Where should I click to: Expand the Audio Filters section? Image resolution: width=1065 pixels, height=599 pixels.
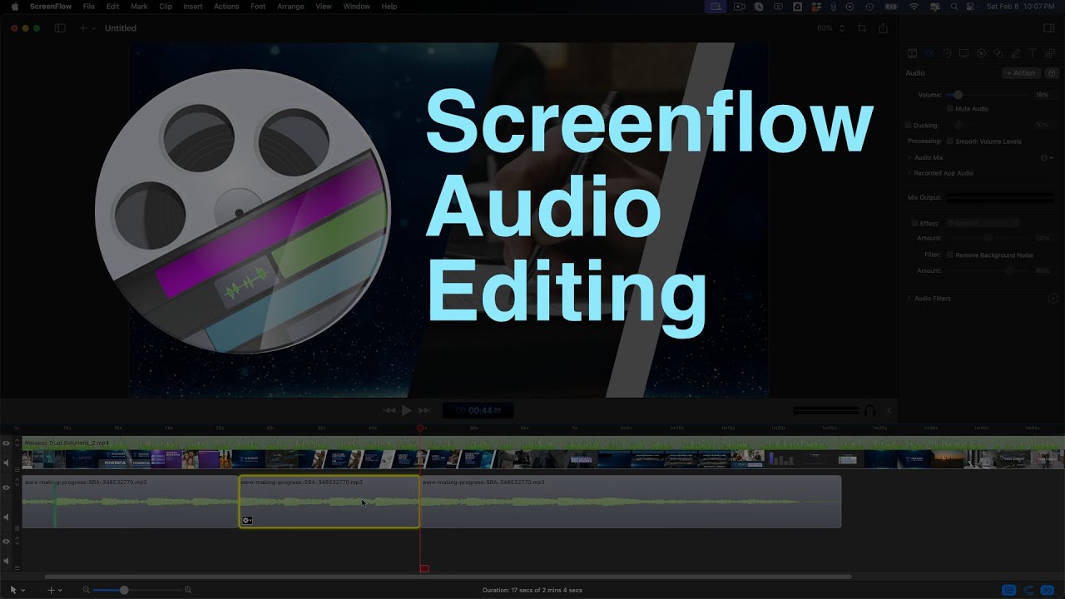[x=909, y=298]
